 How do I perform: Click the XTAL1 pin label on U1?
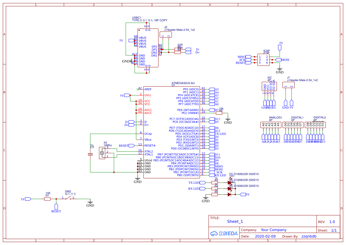point(149,154)
